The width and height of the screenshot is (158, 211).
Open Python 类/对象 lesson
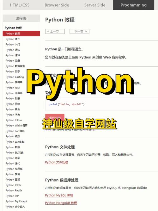[15, 152]
